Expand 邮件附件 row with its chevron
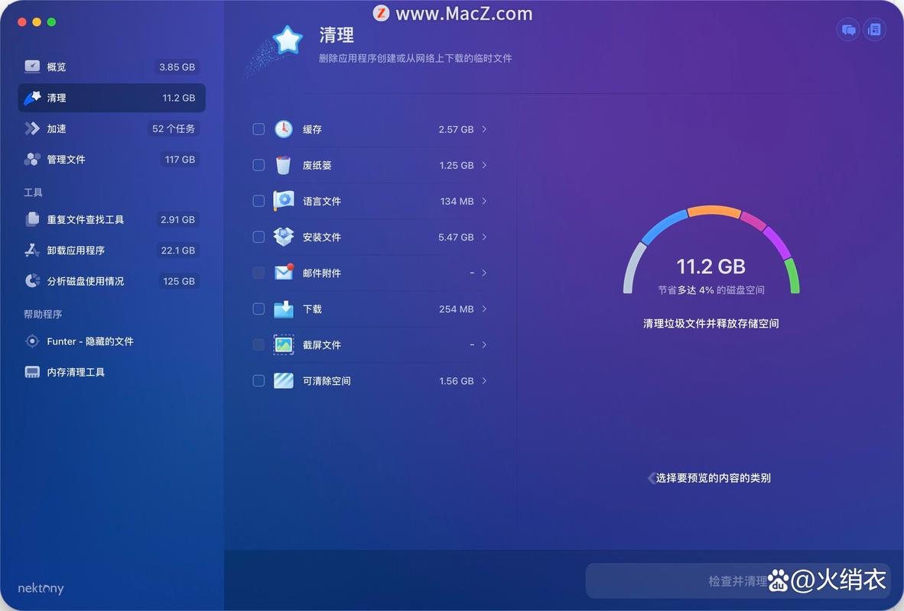Image resolution: width=904 pixels, height=611 pixels. point(484,273)
